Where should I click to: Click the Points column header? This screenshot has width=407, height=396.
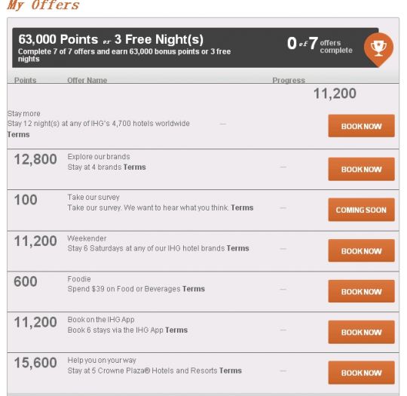pos(25,80)
